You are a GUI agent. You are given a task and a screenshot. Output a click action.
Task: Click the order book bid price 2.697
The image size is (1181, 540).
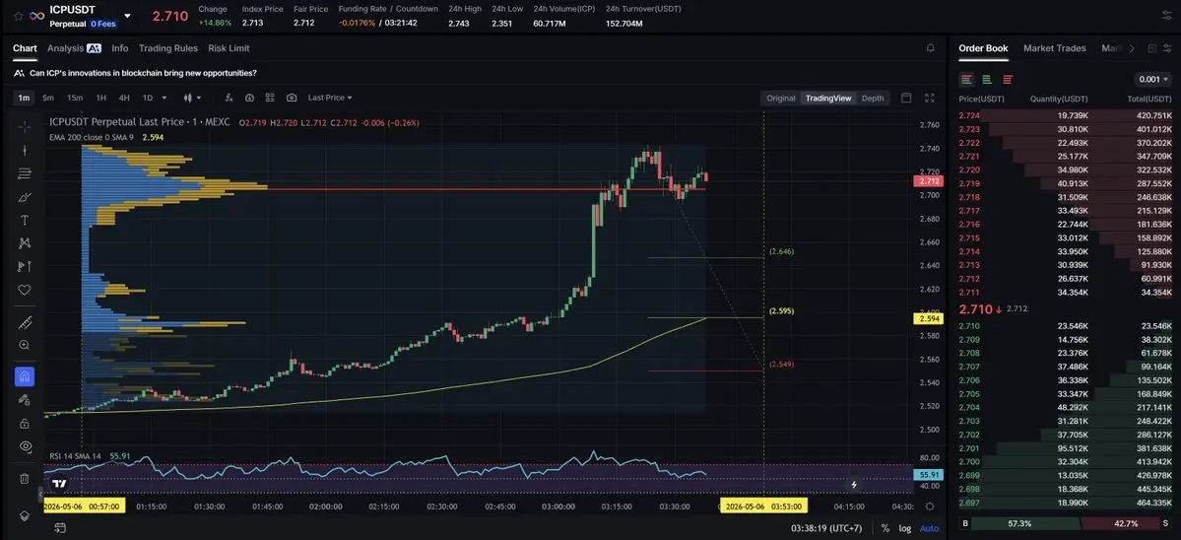click(968, 503)
